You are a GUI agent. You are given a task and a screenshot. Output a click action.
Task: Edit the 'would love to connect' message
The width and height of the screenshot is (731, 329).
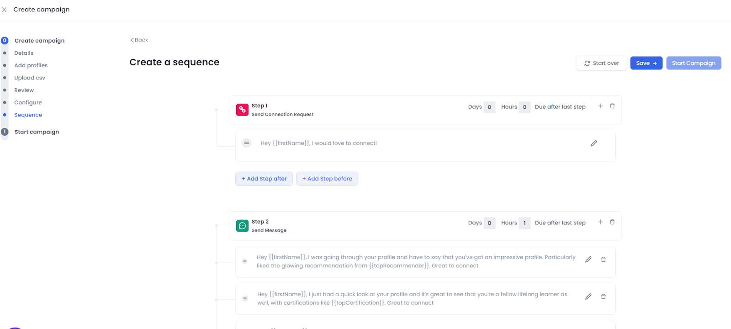[x=593, y=143]
